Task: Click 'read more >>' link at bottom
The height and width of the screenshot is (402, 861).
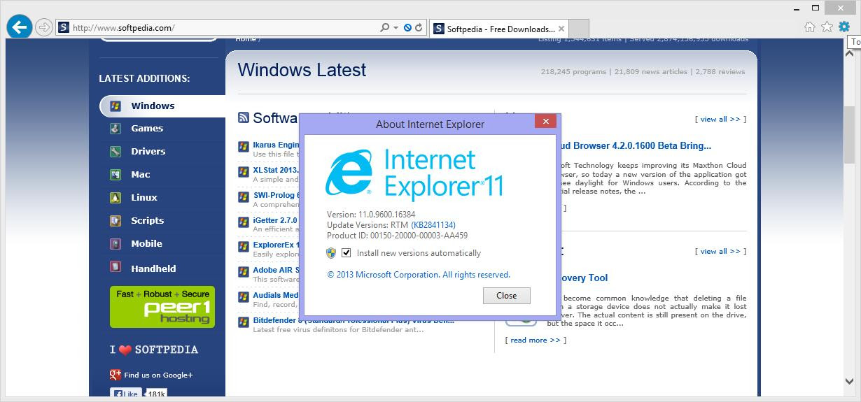Action: click(535, 340)
